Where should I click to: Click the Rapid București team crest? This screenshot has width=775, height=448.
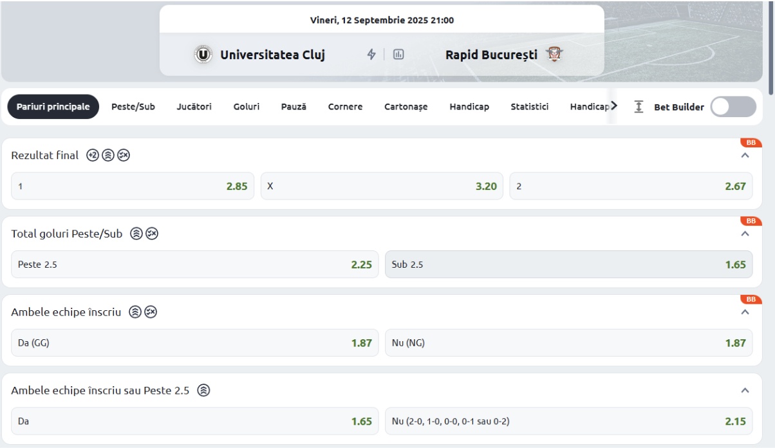click(x=554, y=55)
